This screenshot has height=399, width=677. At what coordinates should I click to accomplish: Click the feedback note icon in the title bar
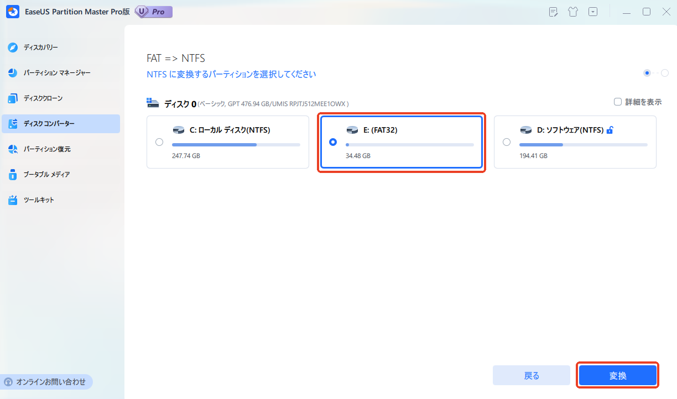pos(553,11)
